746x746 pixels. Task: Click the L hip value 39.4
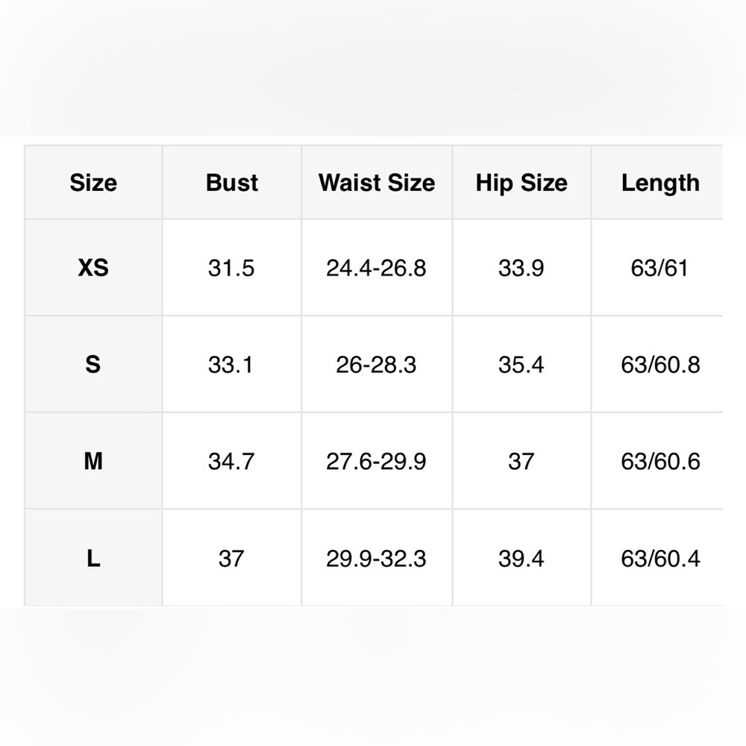point(521,559)
